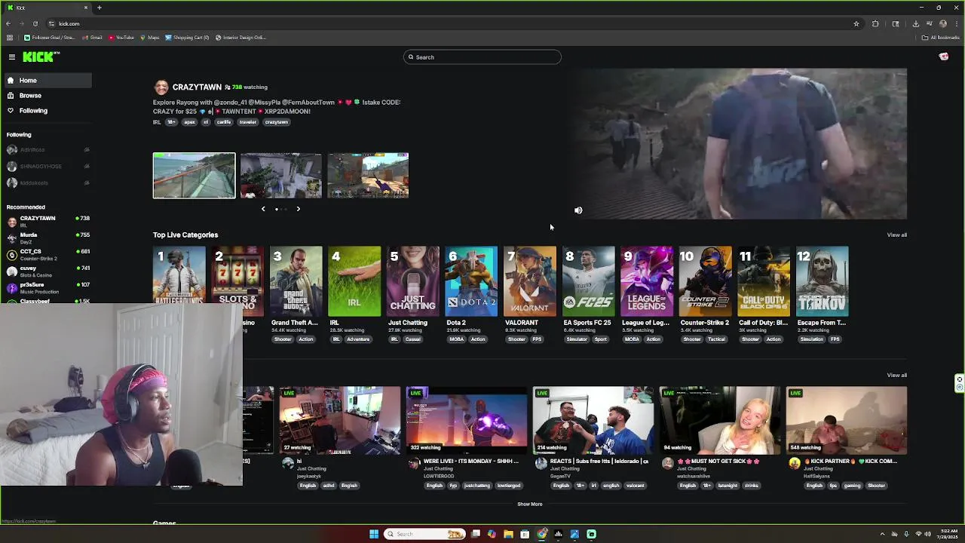Open Call of Duty Black Ops category
Screen dimensions: 965x543
[764, 281]
